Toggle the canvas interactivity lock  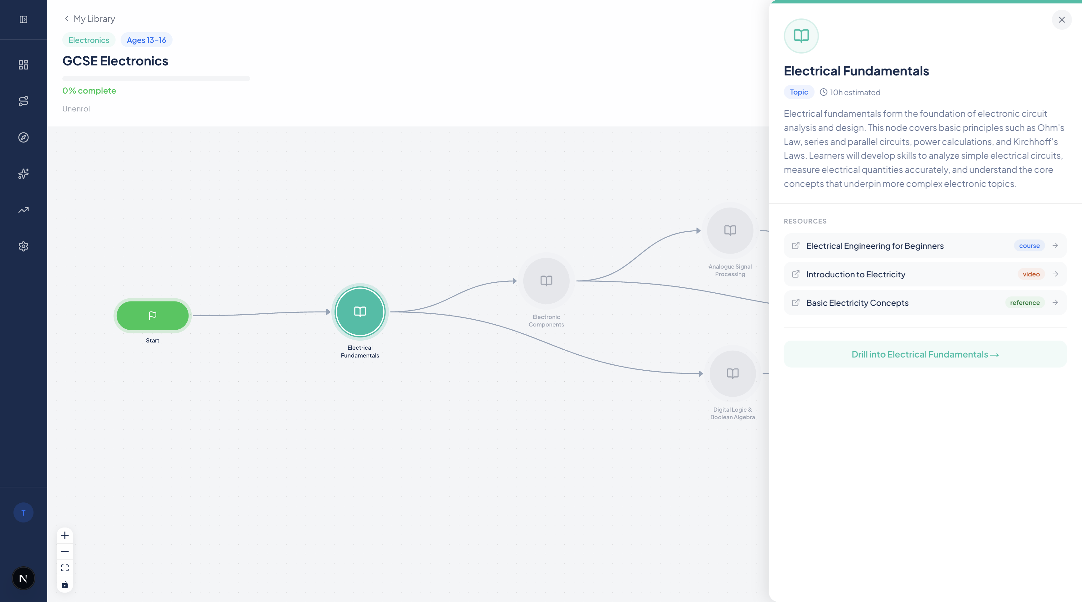coord(65,584)
